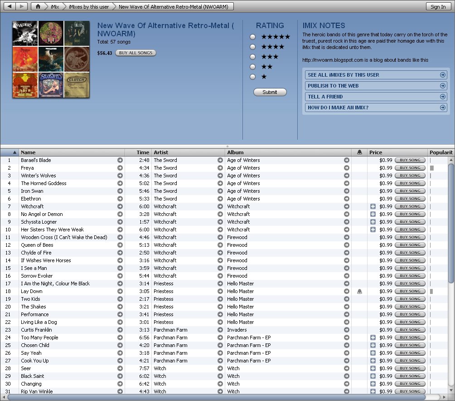This screenshot has height=401, width=455.
Task: Click Buy All Songs button
Action: point(136,53)
